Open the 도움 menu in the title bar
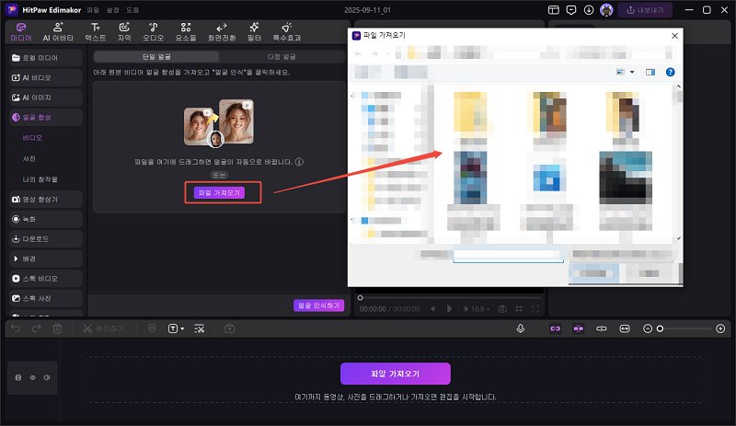 (132, 10)
